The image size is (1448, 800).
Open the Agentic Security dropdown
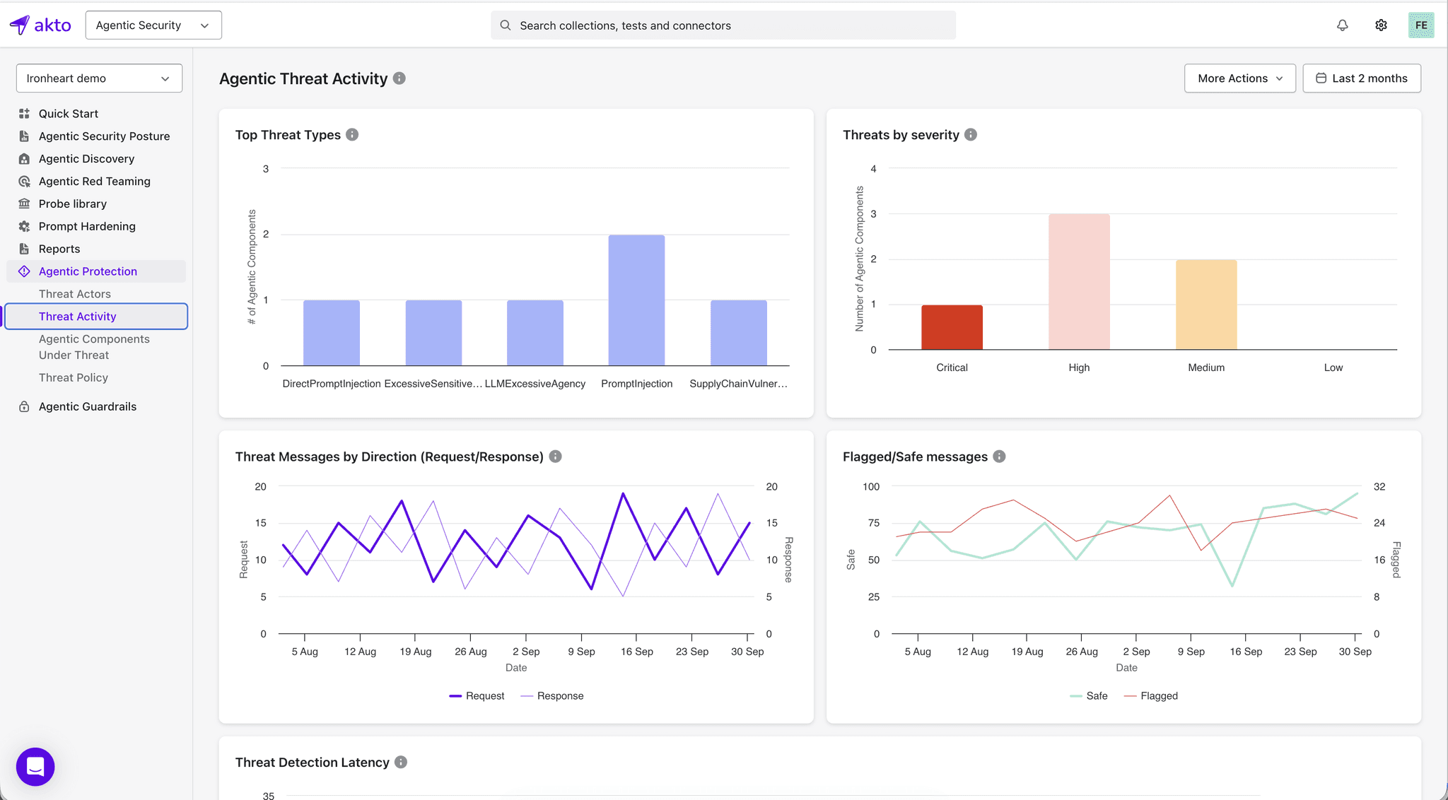[153, 25]
